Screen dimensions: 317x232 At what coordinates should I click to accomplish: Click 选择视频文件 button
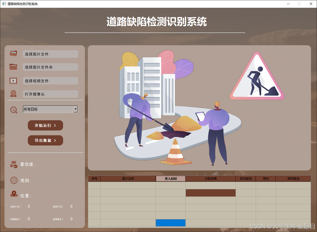(x=50, y=81)
